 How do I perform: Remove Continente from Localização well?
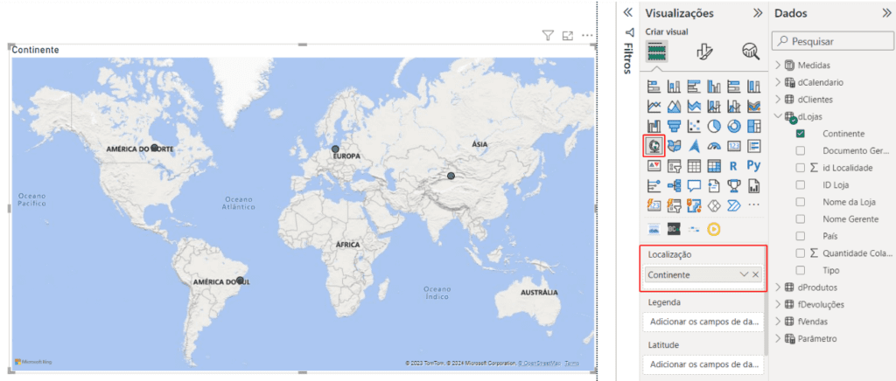pos(756,274)
